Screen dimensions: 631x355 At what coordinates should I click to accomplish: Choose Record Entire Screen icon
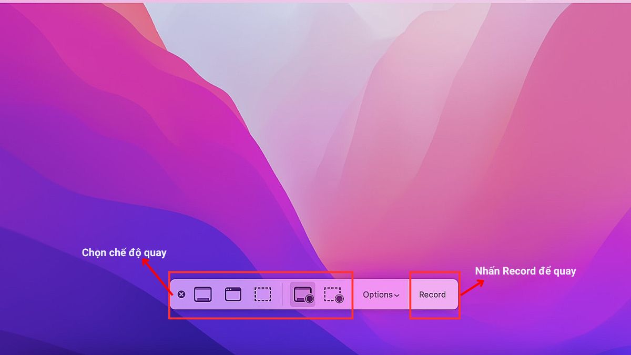coord(303,295)
